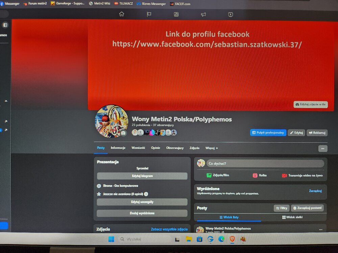Switch to the Wzmianki tab
The height and width of the screenshot is (253, 338).
138,148
